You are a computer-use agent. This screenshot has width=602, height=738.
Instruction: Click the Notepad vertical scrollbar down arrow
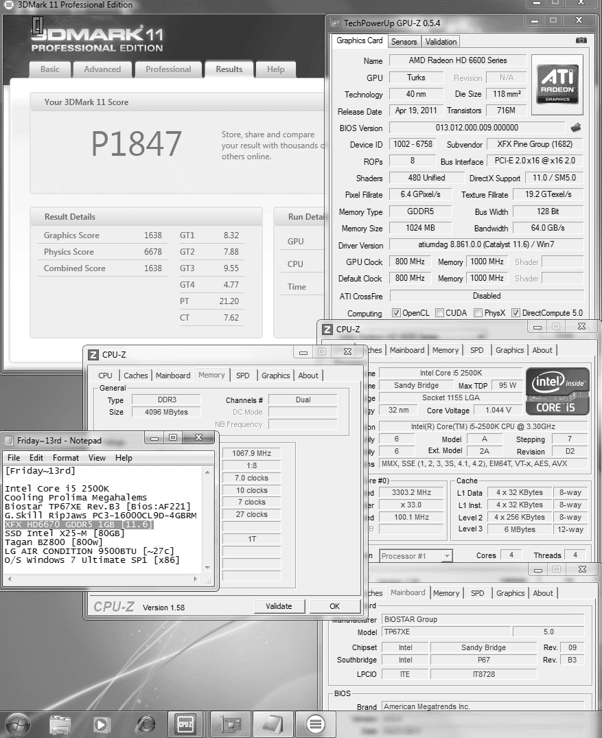tap(207, 568)
